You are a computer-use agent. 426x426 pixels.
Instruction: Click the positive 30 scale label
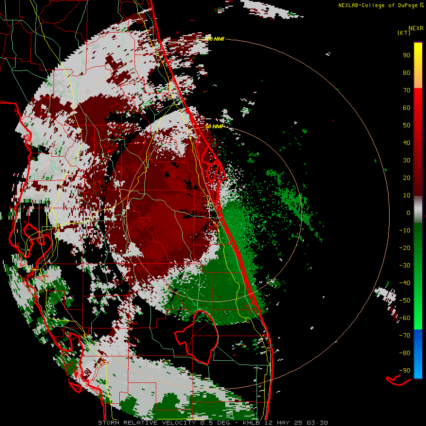407,160
